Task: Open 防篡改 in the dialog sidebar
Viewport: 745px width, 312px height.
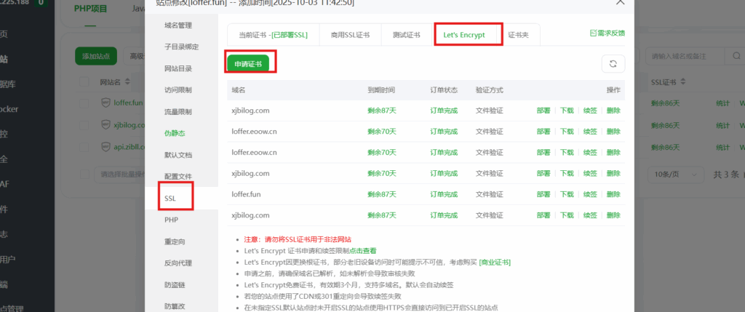Action: (x=175, y=306)
